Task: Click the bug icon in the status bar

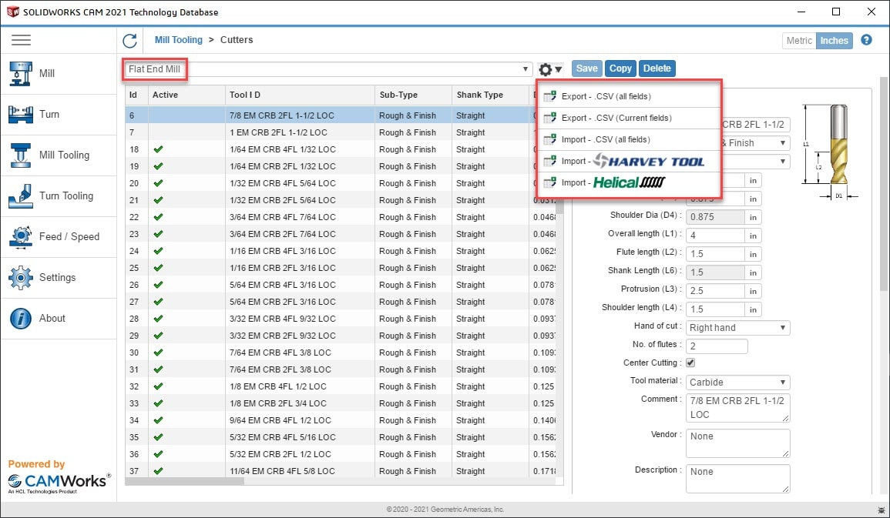Action: (x=881, y=510)
